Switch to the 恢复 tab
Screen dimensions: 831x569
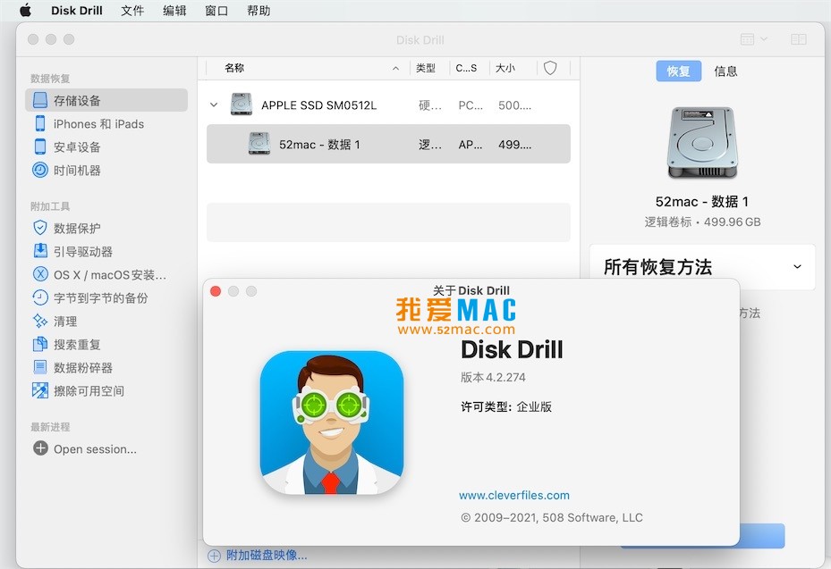[x=678, y=71]
